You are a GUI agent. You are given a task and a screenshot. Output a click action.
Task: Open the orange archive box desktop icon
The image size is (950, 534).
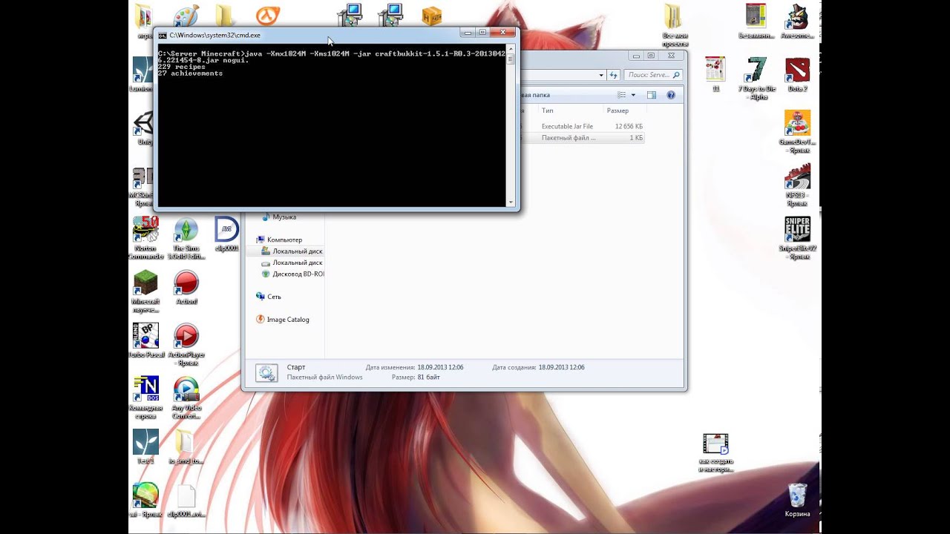pyautogui.click(x=431, y=15)
